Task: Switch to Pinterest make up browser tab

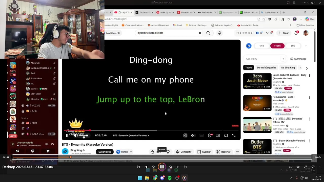Action: [x=165, y=12]
